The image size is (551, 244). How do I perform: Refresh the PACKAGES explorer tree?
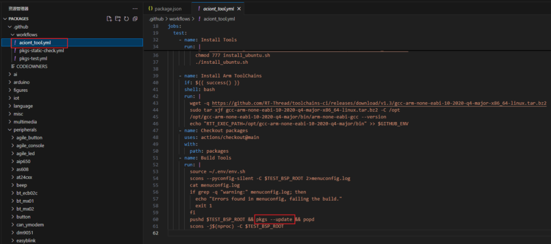(x=126, y=19)
